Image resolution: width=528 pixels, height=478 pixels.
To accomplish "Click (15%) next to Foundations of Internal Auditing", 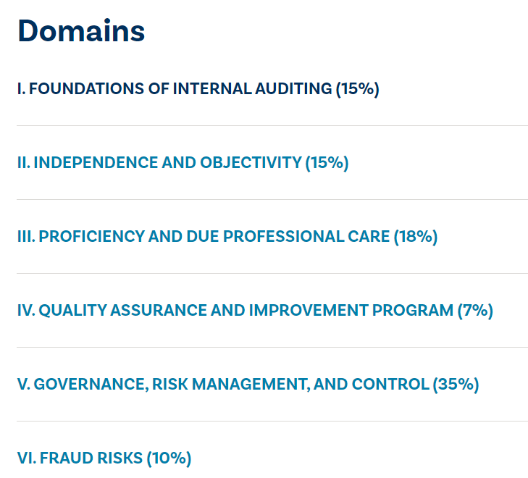I will click(x=358, y=89).
